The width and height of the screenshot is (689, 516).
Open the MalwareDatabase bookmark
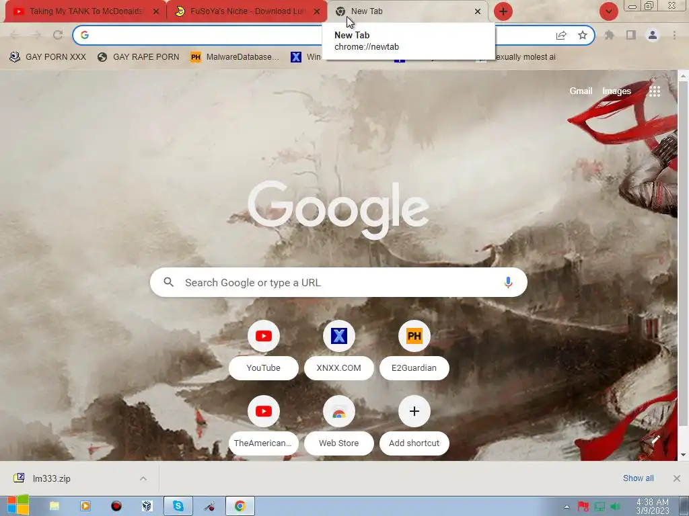coord(235,57)
